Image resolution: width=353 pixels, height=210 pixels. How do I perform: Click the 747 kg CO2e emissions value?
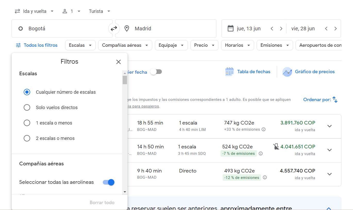239,123
